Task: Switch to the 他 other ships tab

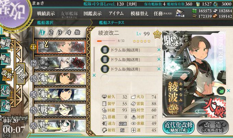Action: click(x=77, y=32)
